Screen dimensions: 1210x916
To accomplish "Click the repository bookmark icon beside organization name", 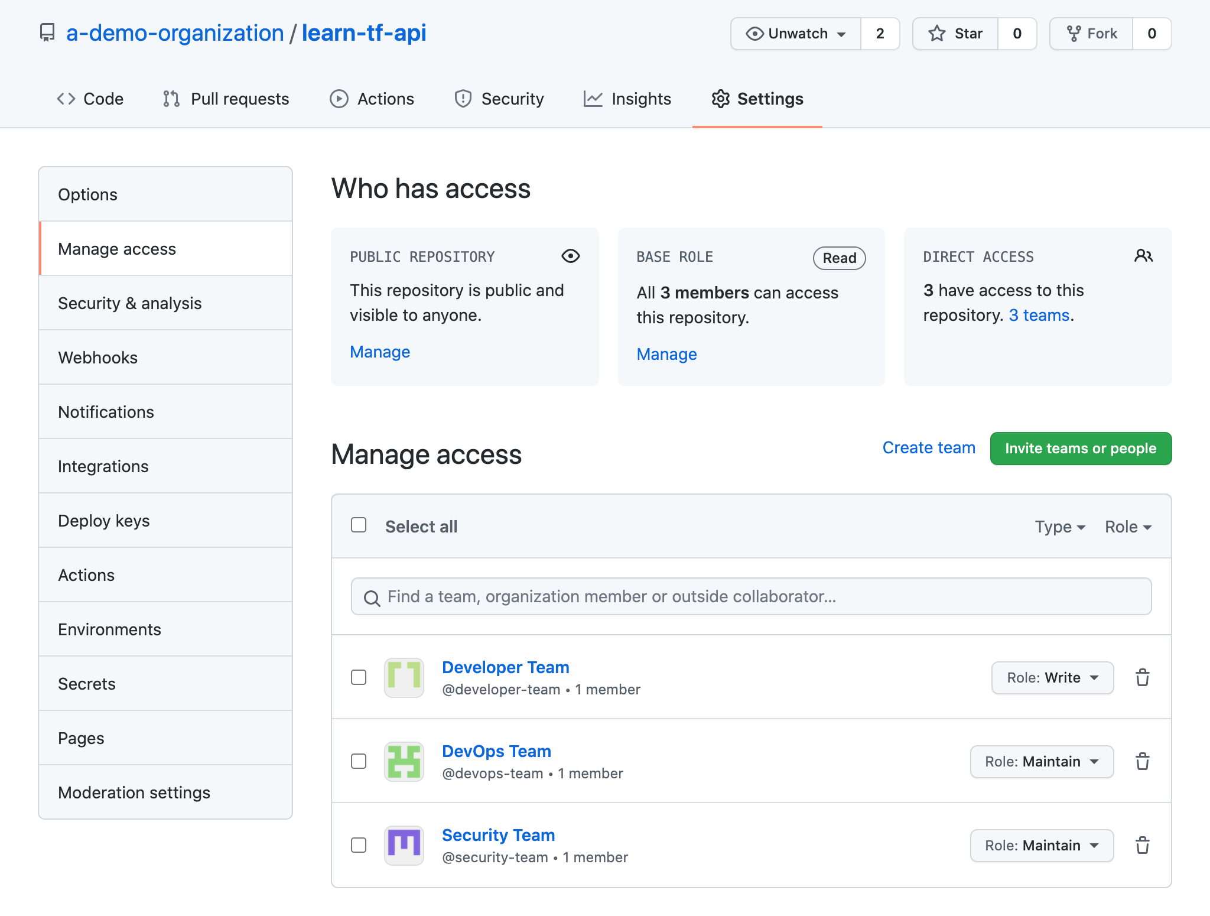I will point(48,33).
